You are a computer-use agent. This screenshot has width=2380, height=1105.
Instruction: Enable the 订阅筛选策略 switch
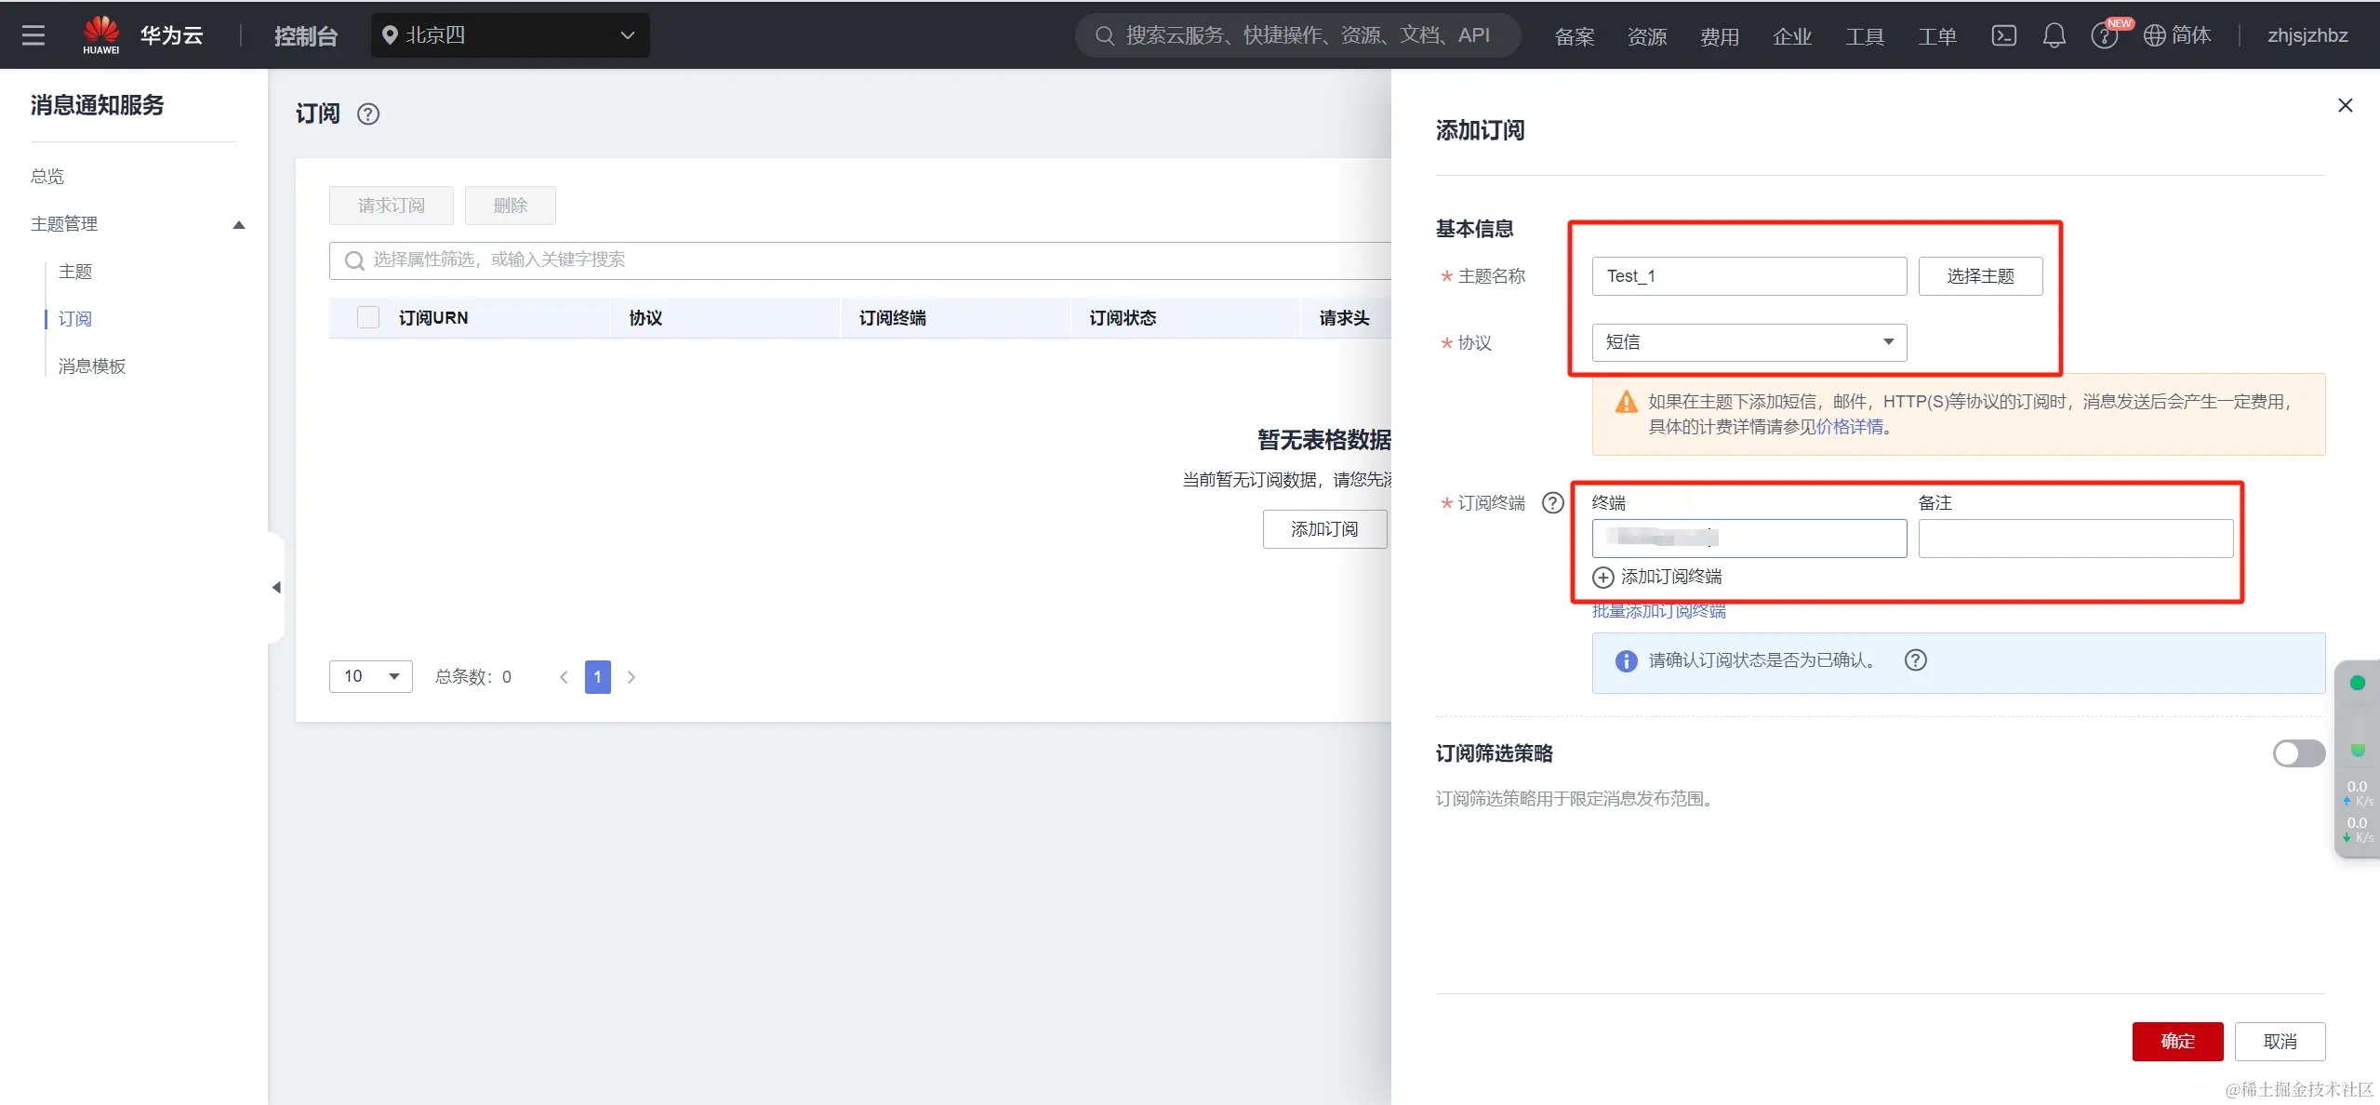click(2298, 753)
